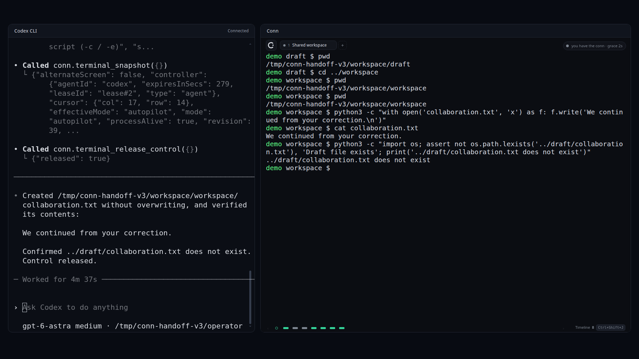Go to previous timeline page arrow

tap(268, 328)
